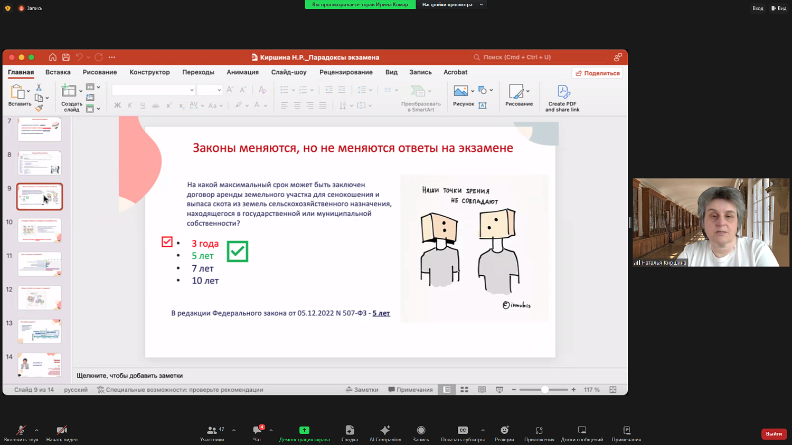Adjust the zoom slider in status bar
The image size is (792, 445).
coord(545,390)
